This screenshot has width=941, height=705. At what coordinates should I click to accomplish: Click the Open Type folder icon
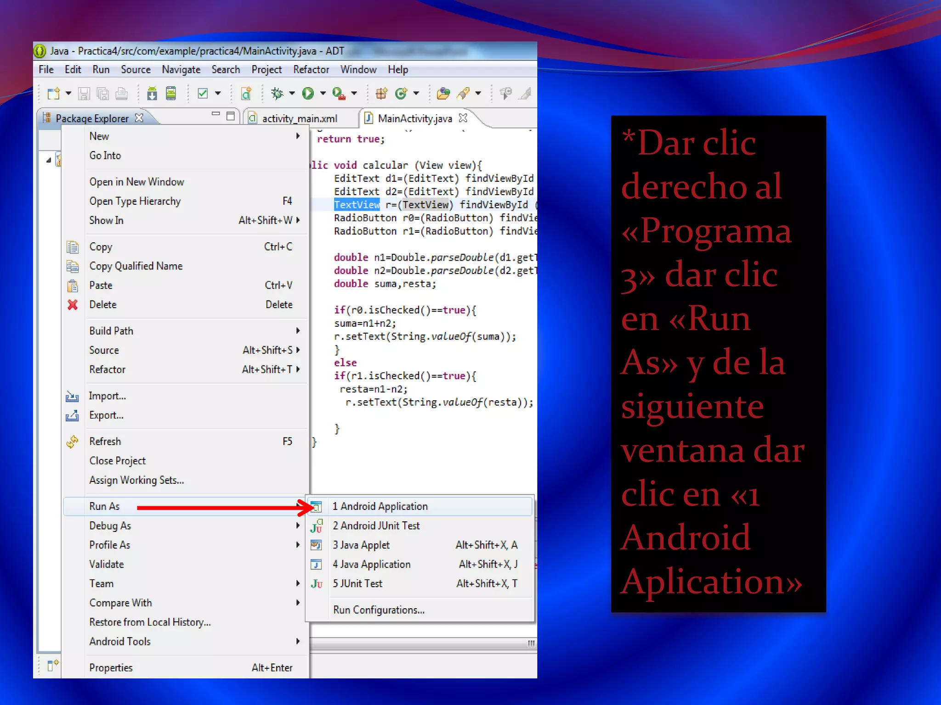(x=443, y=94)
